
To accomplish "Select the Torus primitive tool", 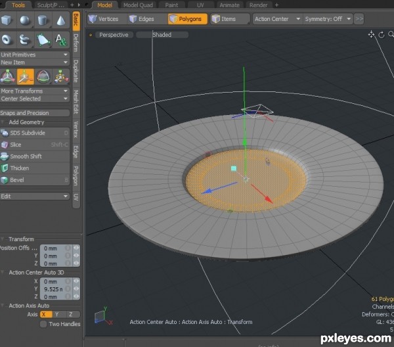I will 7,39.
